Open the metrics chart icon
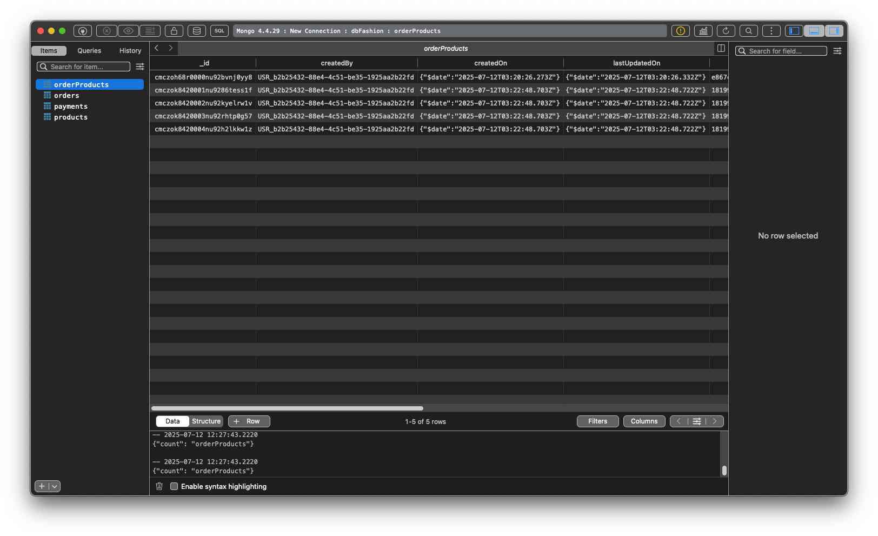The height and width of the screenshot is (536, 878). click(703, 31)
